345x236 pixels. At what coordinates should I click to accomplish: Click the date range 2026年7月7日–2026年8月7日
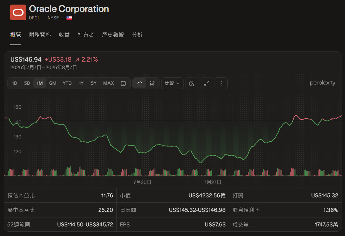(44, 68)
